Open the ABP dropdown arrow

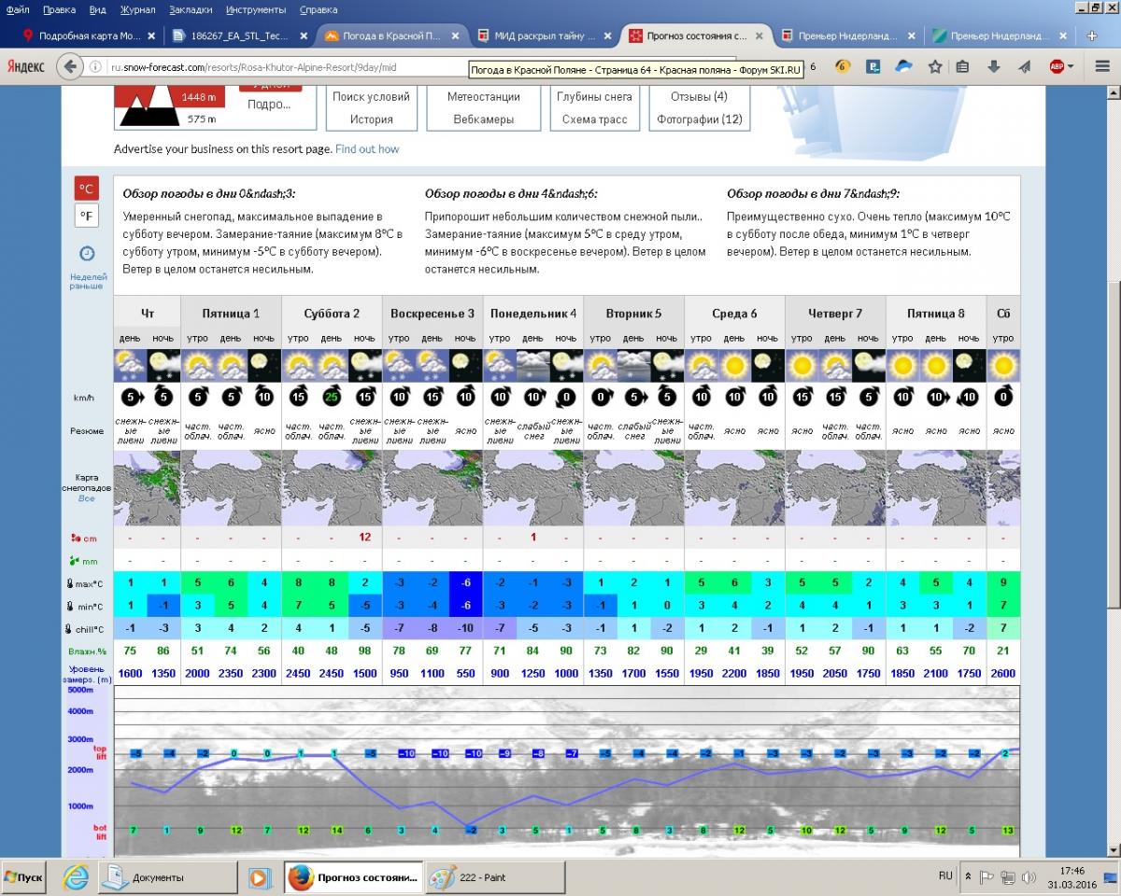1071,66
